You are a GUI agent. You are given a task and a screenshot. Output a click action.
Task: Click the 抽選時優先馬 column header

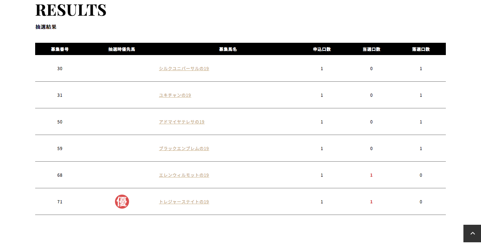click(122, 49)
